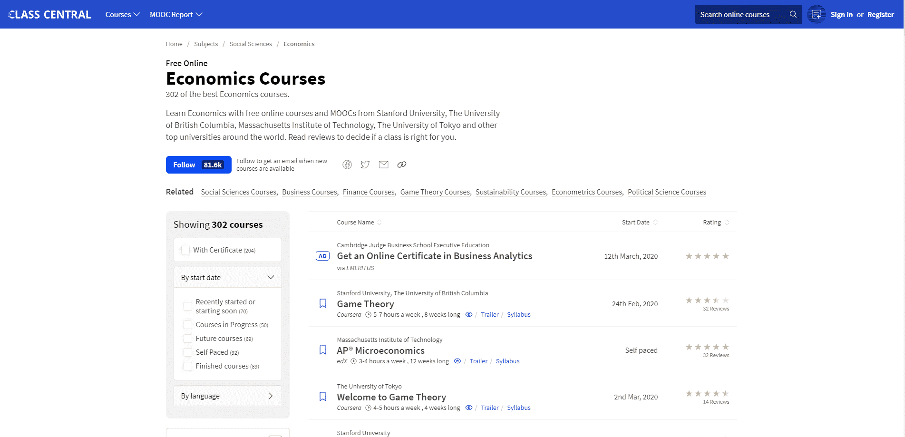Click the Economics breadcrumb
This screenshot has width=905, height=437.
pos(299,44)
